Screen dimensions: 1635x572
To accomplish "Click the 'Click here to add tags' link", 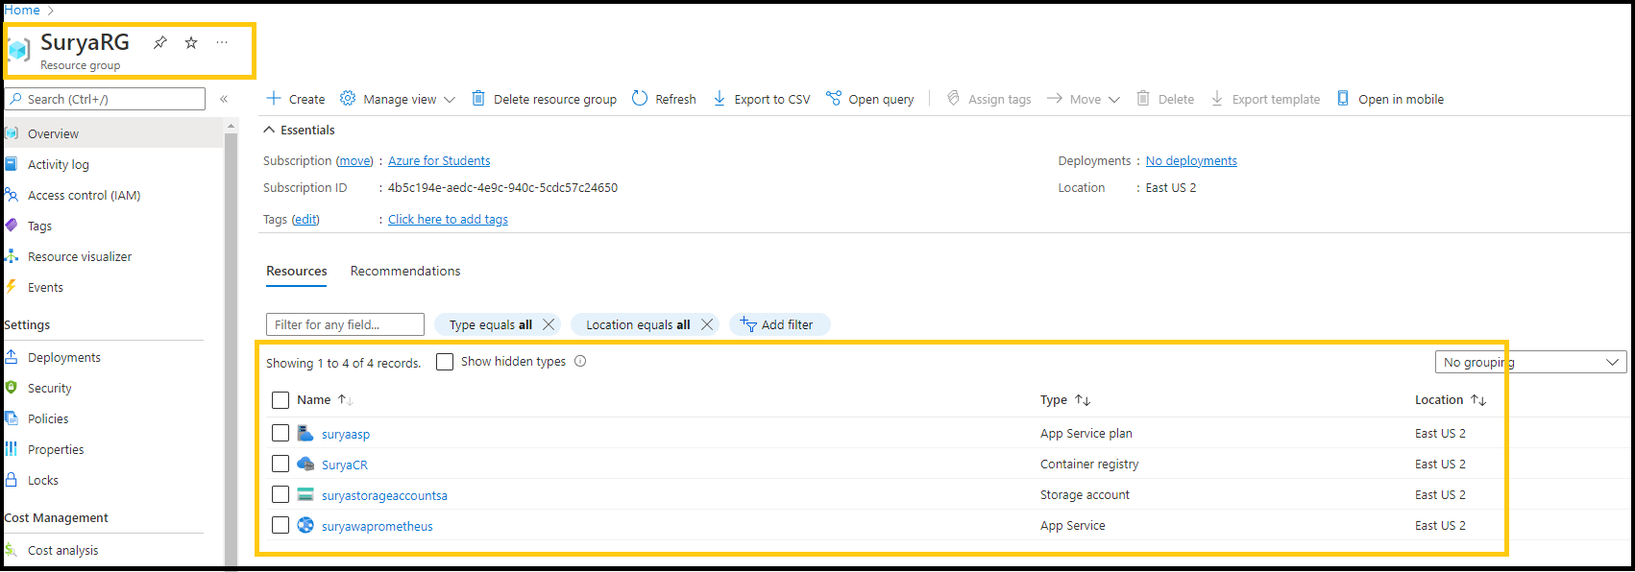I will tap(448, 220).
